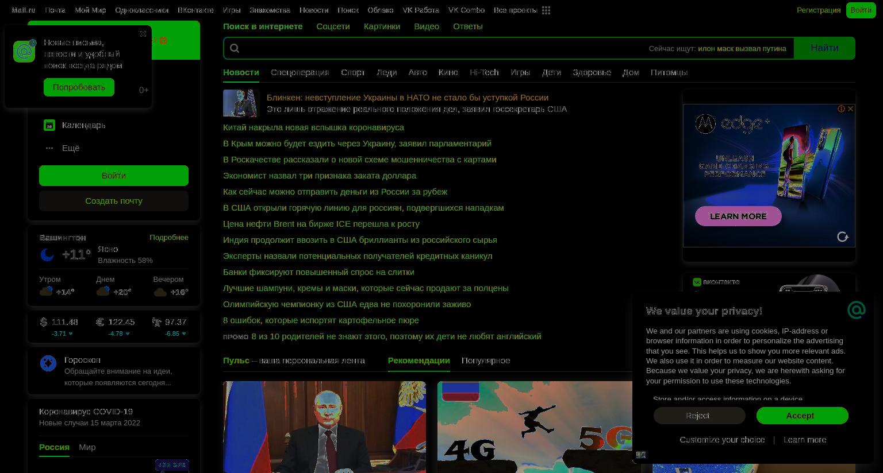
Task: Switch to the Мир coronavirus tab
Action: [87, 447]
